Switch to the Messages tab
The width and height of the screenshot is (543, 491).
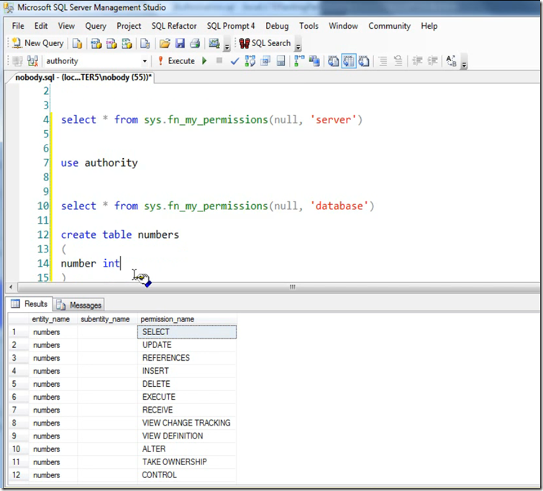79,305
